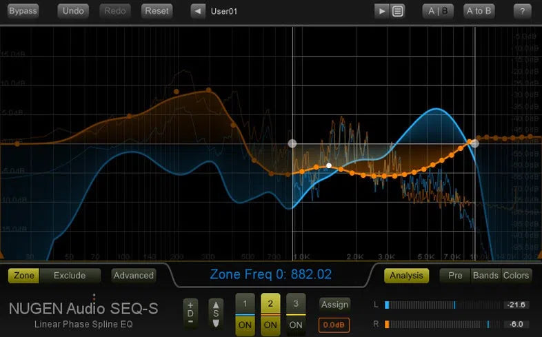
Task: Go to previous preset arrow
Action: 198,12
